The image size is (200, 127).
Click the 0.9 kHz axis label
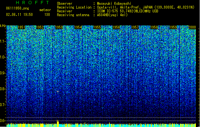3,73
